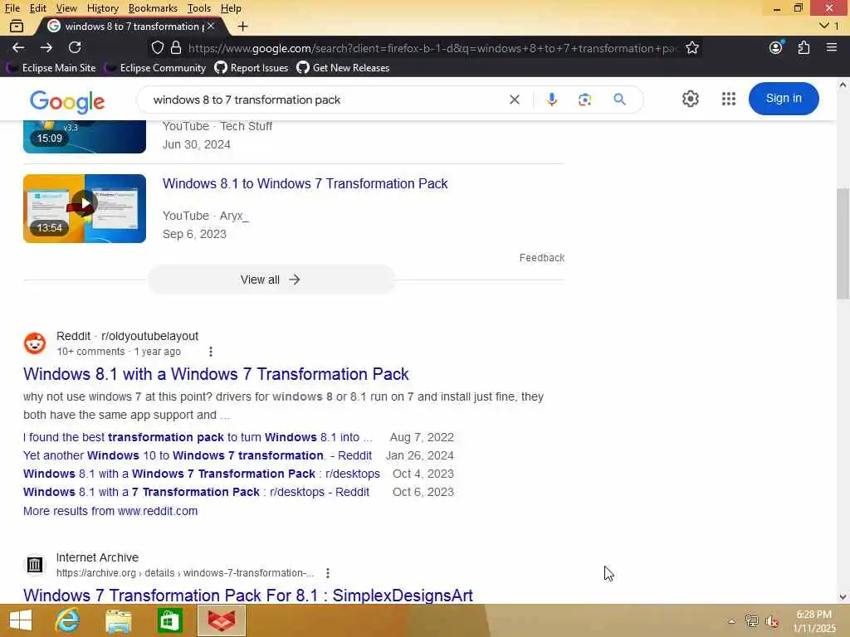The height and width of the screenshot is (637, 850).
Task: Open the Firefox account icon
Action: [x=776, y=47]
